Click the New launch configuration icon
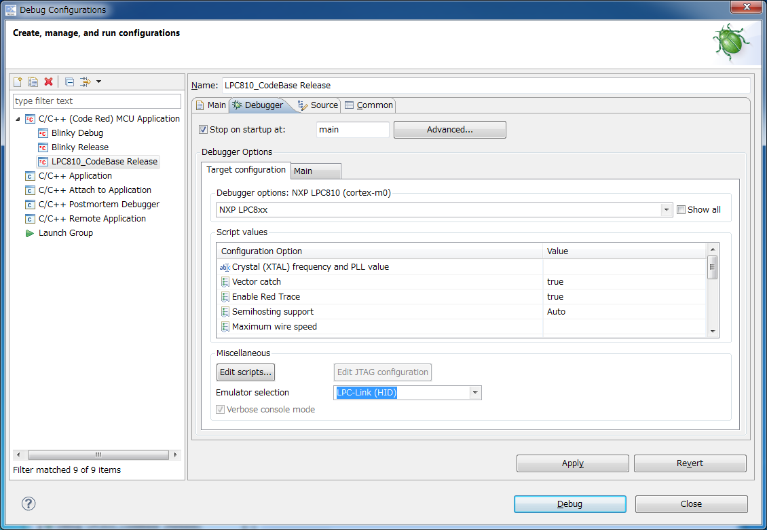Viewport: 767px width, 530px height. (x=18, y=82)
